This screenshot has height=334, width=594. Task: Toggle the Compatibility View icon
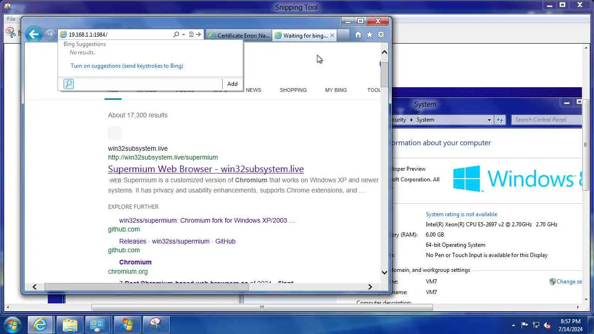[x=191, y=35]
